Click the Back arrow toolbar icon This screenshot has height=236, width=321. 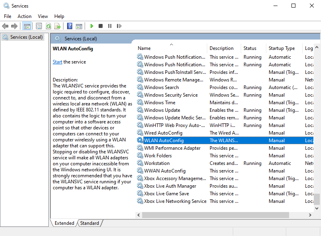click(x=5, y=26)
